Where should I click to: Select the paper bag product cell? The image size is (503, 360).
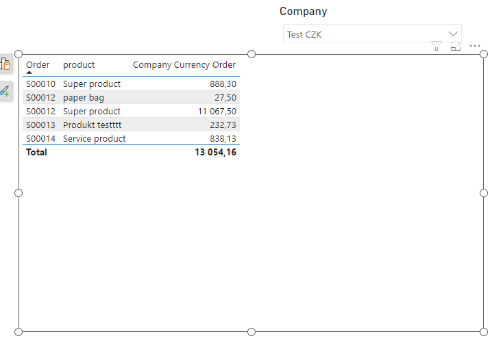pos(84,98)
